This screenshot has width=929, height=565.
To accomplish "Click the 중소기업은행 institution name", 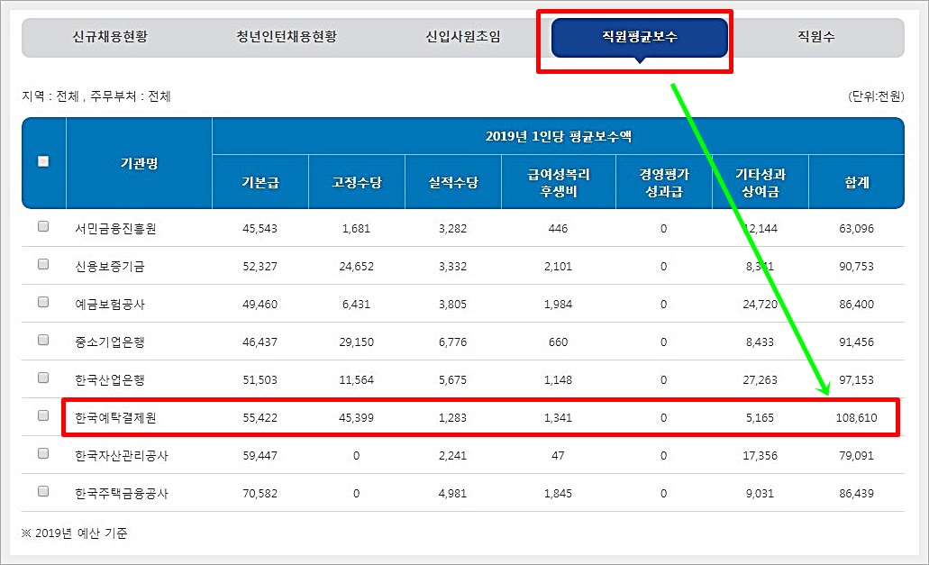I will pyautogui.click(x=110, y=342).
